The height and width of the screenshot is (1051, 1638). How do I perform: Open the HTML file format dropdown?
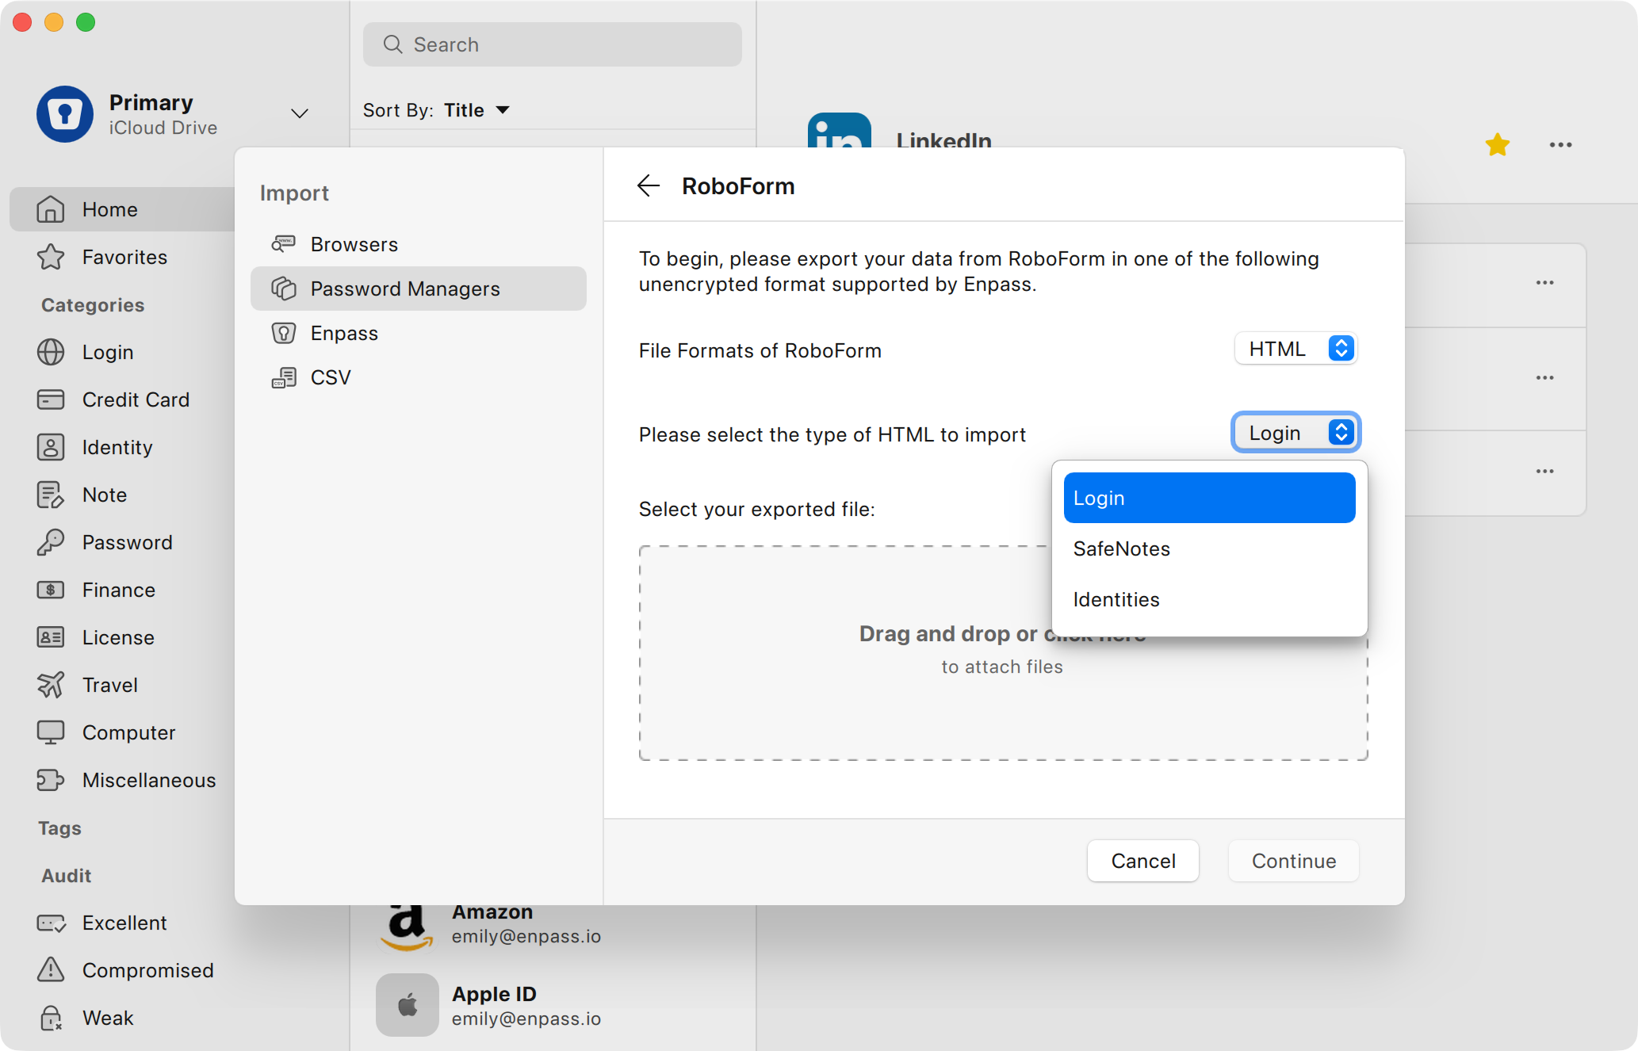(x=1295, y=349)
